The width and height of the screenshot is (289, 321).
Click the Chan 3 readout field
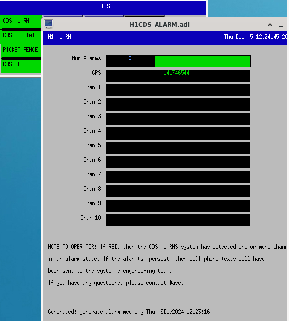178,119
